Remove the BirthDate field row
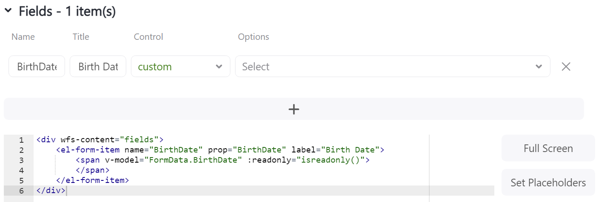Image resolution: width=601 pixels, height=202 pixels. 566,66
